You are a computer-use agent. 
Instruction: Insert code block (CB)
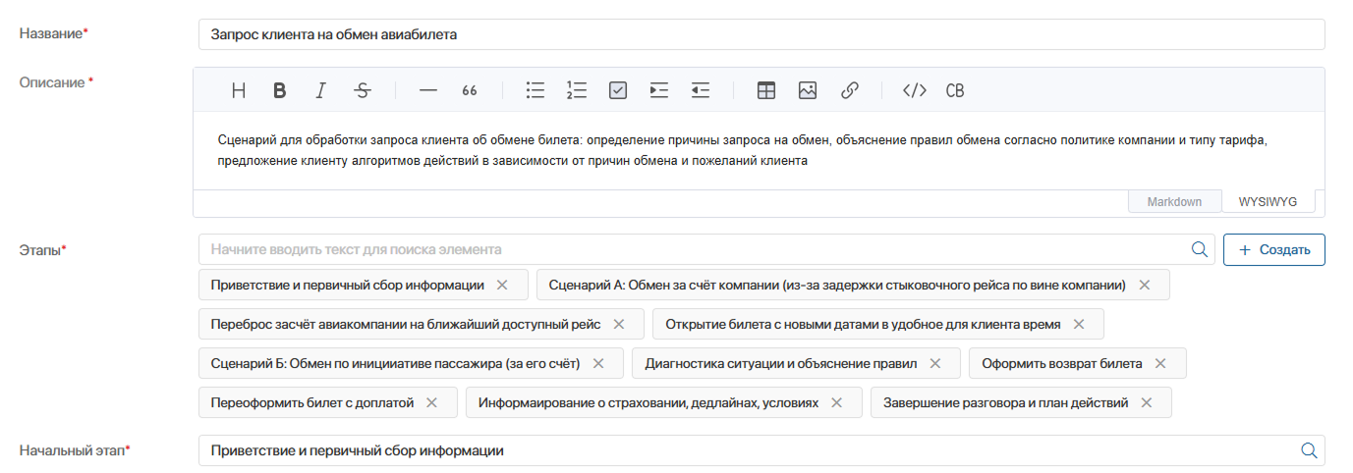(955, 90)
